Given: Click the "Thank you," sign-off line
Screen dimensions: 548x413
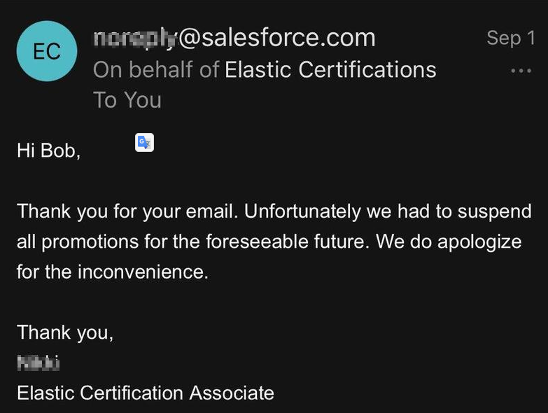Looking at the screenshot, I should coord(65,332).
